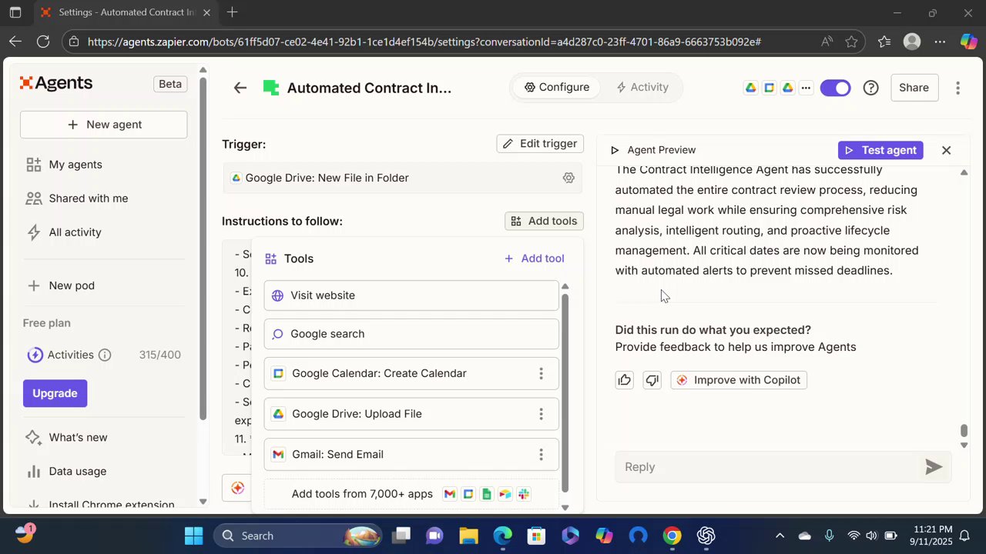The image size is (986, 554).
Task: Give thumbs down feedback
Action: coord(652,380)
